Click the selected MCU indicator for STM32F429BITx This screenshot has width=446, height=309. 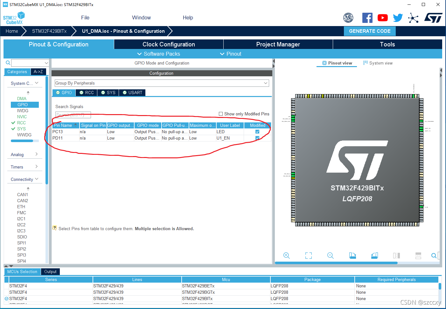6,299
